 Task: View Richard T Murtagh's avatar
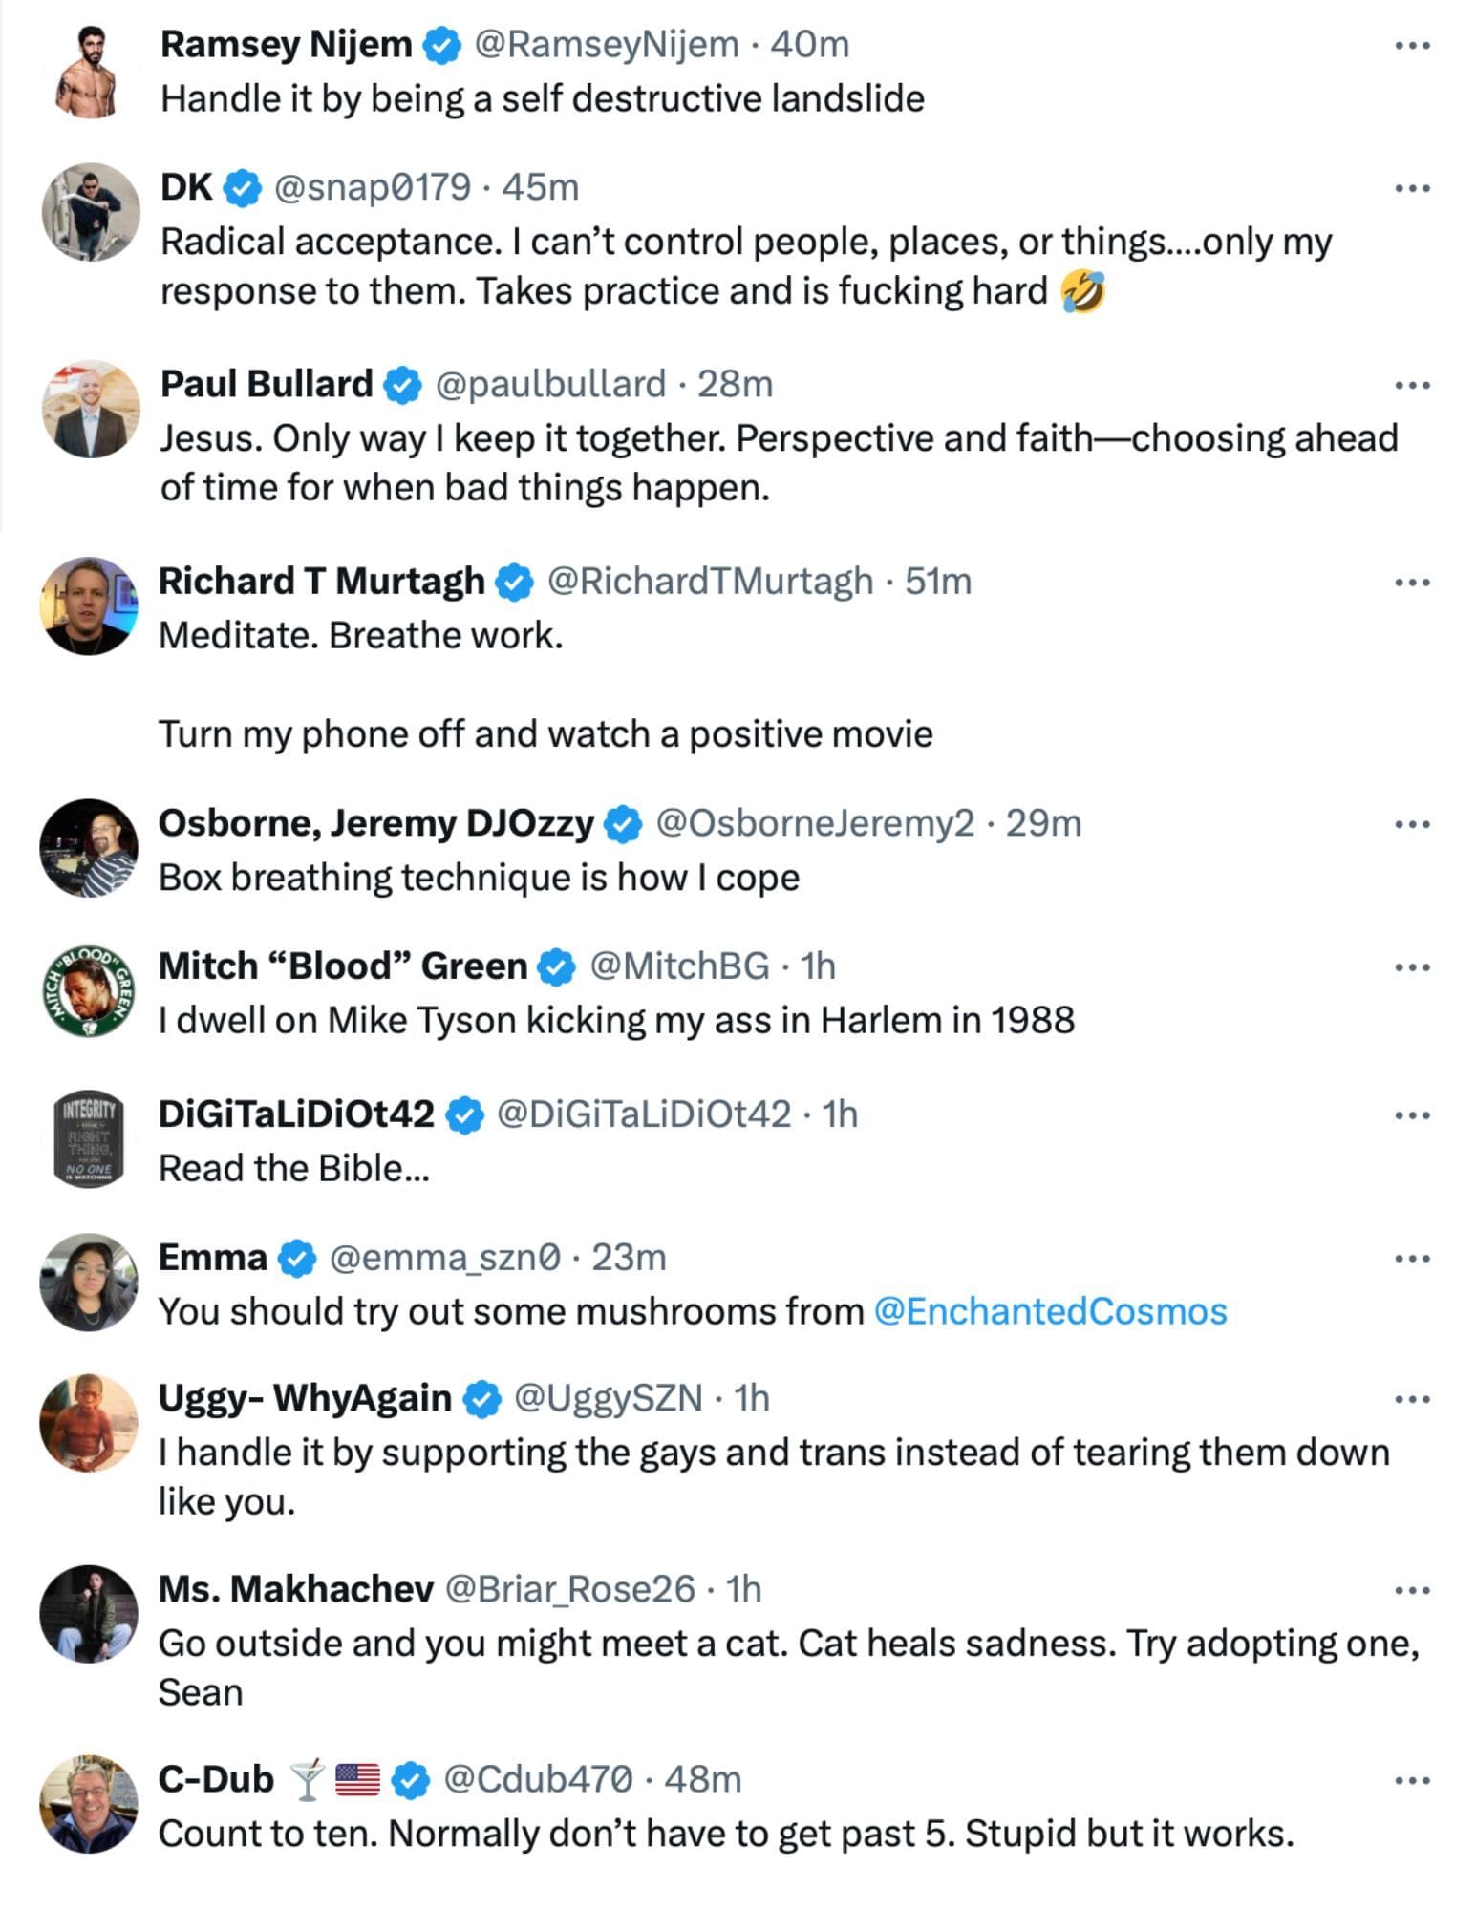[x=89, y=605]
